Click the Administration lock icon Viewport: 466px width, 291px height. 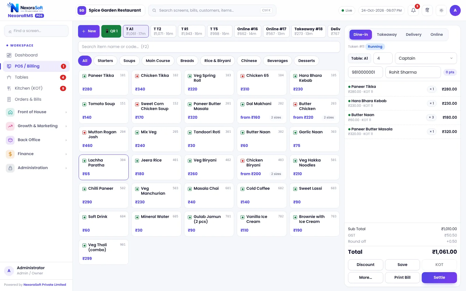[x=10, y=168]
